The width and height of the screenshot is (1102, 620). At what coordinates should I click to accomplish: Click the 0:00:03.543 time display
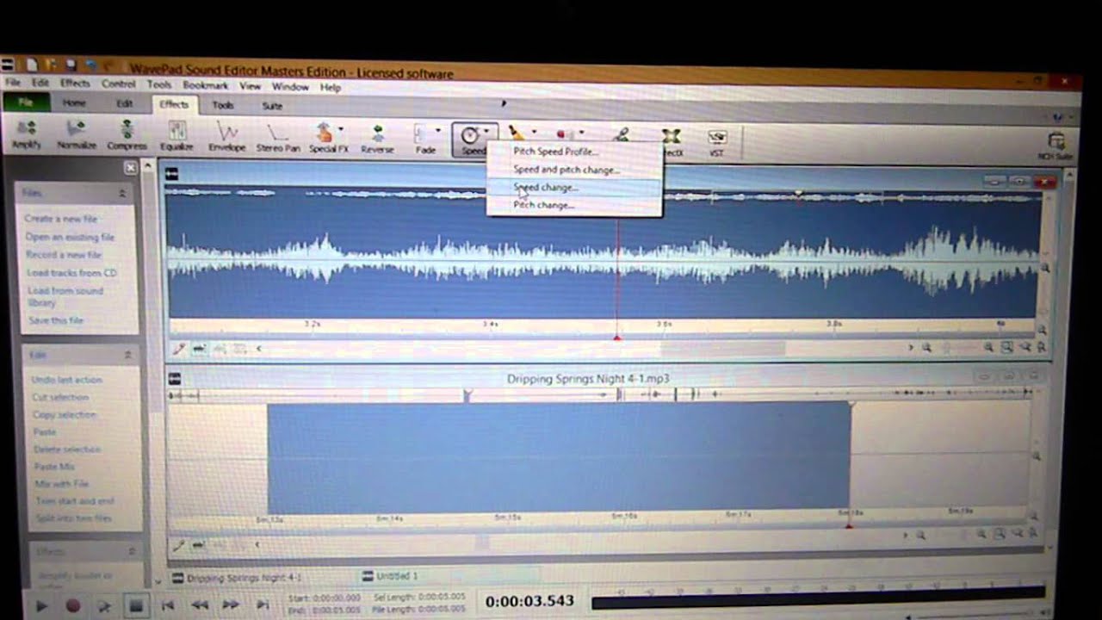tap(529, 601)
